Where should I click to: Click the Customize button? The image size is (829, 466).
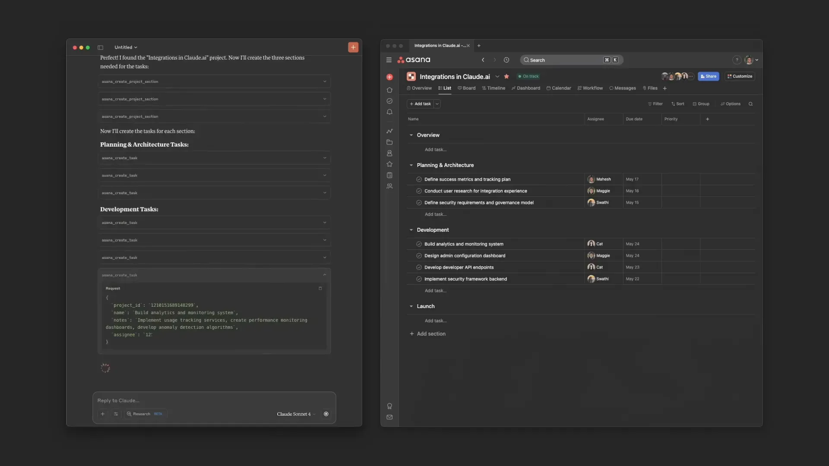[x=740, y=76]
